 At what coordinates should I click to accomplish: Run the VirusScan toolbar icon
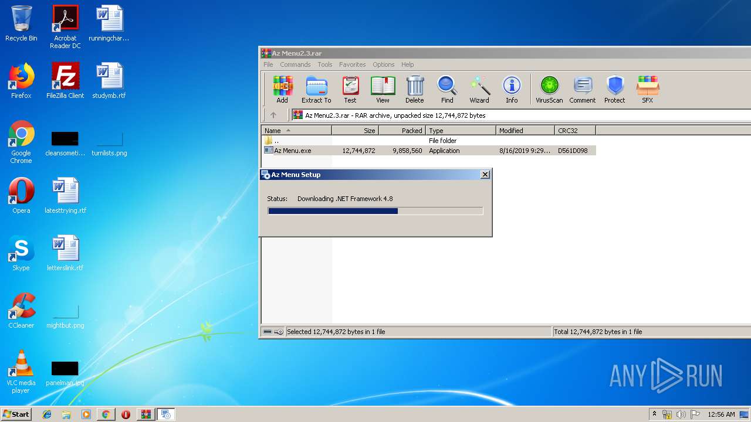tap(549, 90)
